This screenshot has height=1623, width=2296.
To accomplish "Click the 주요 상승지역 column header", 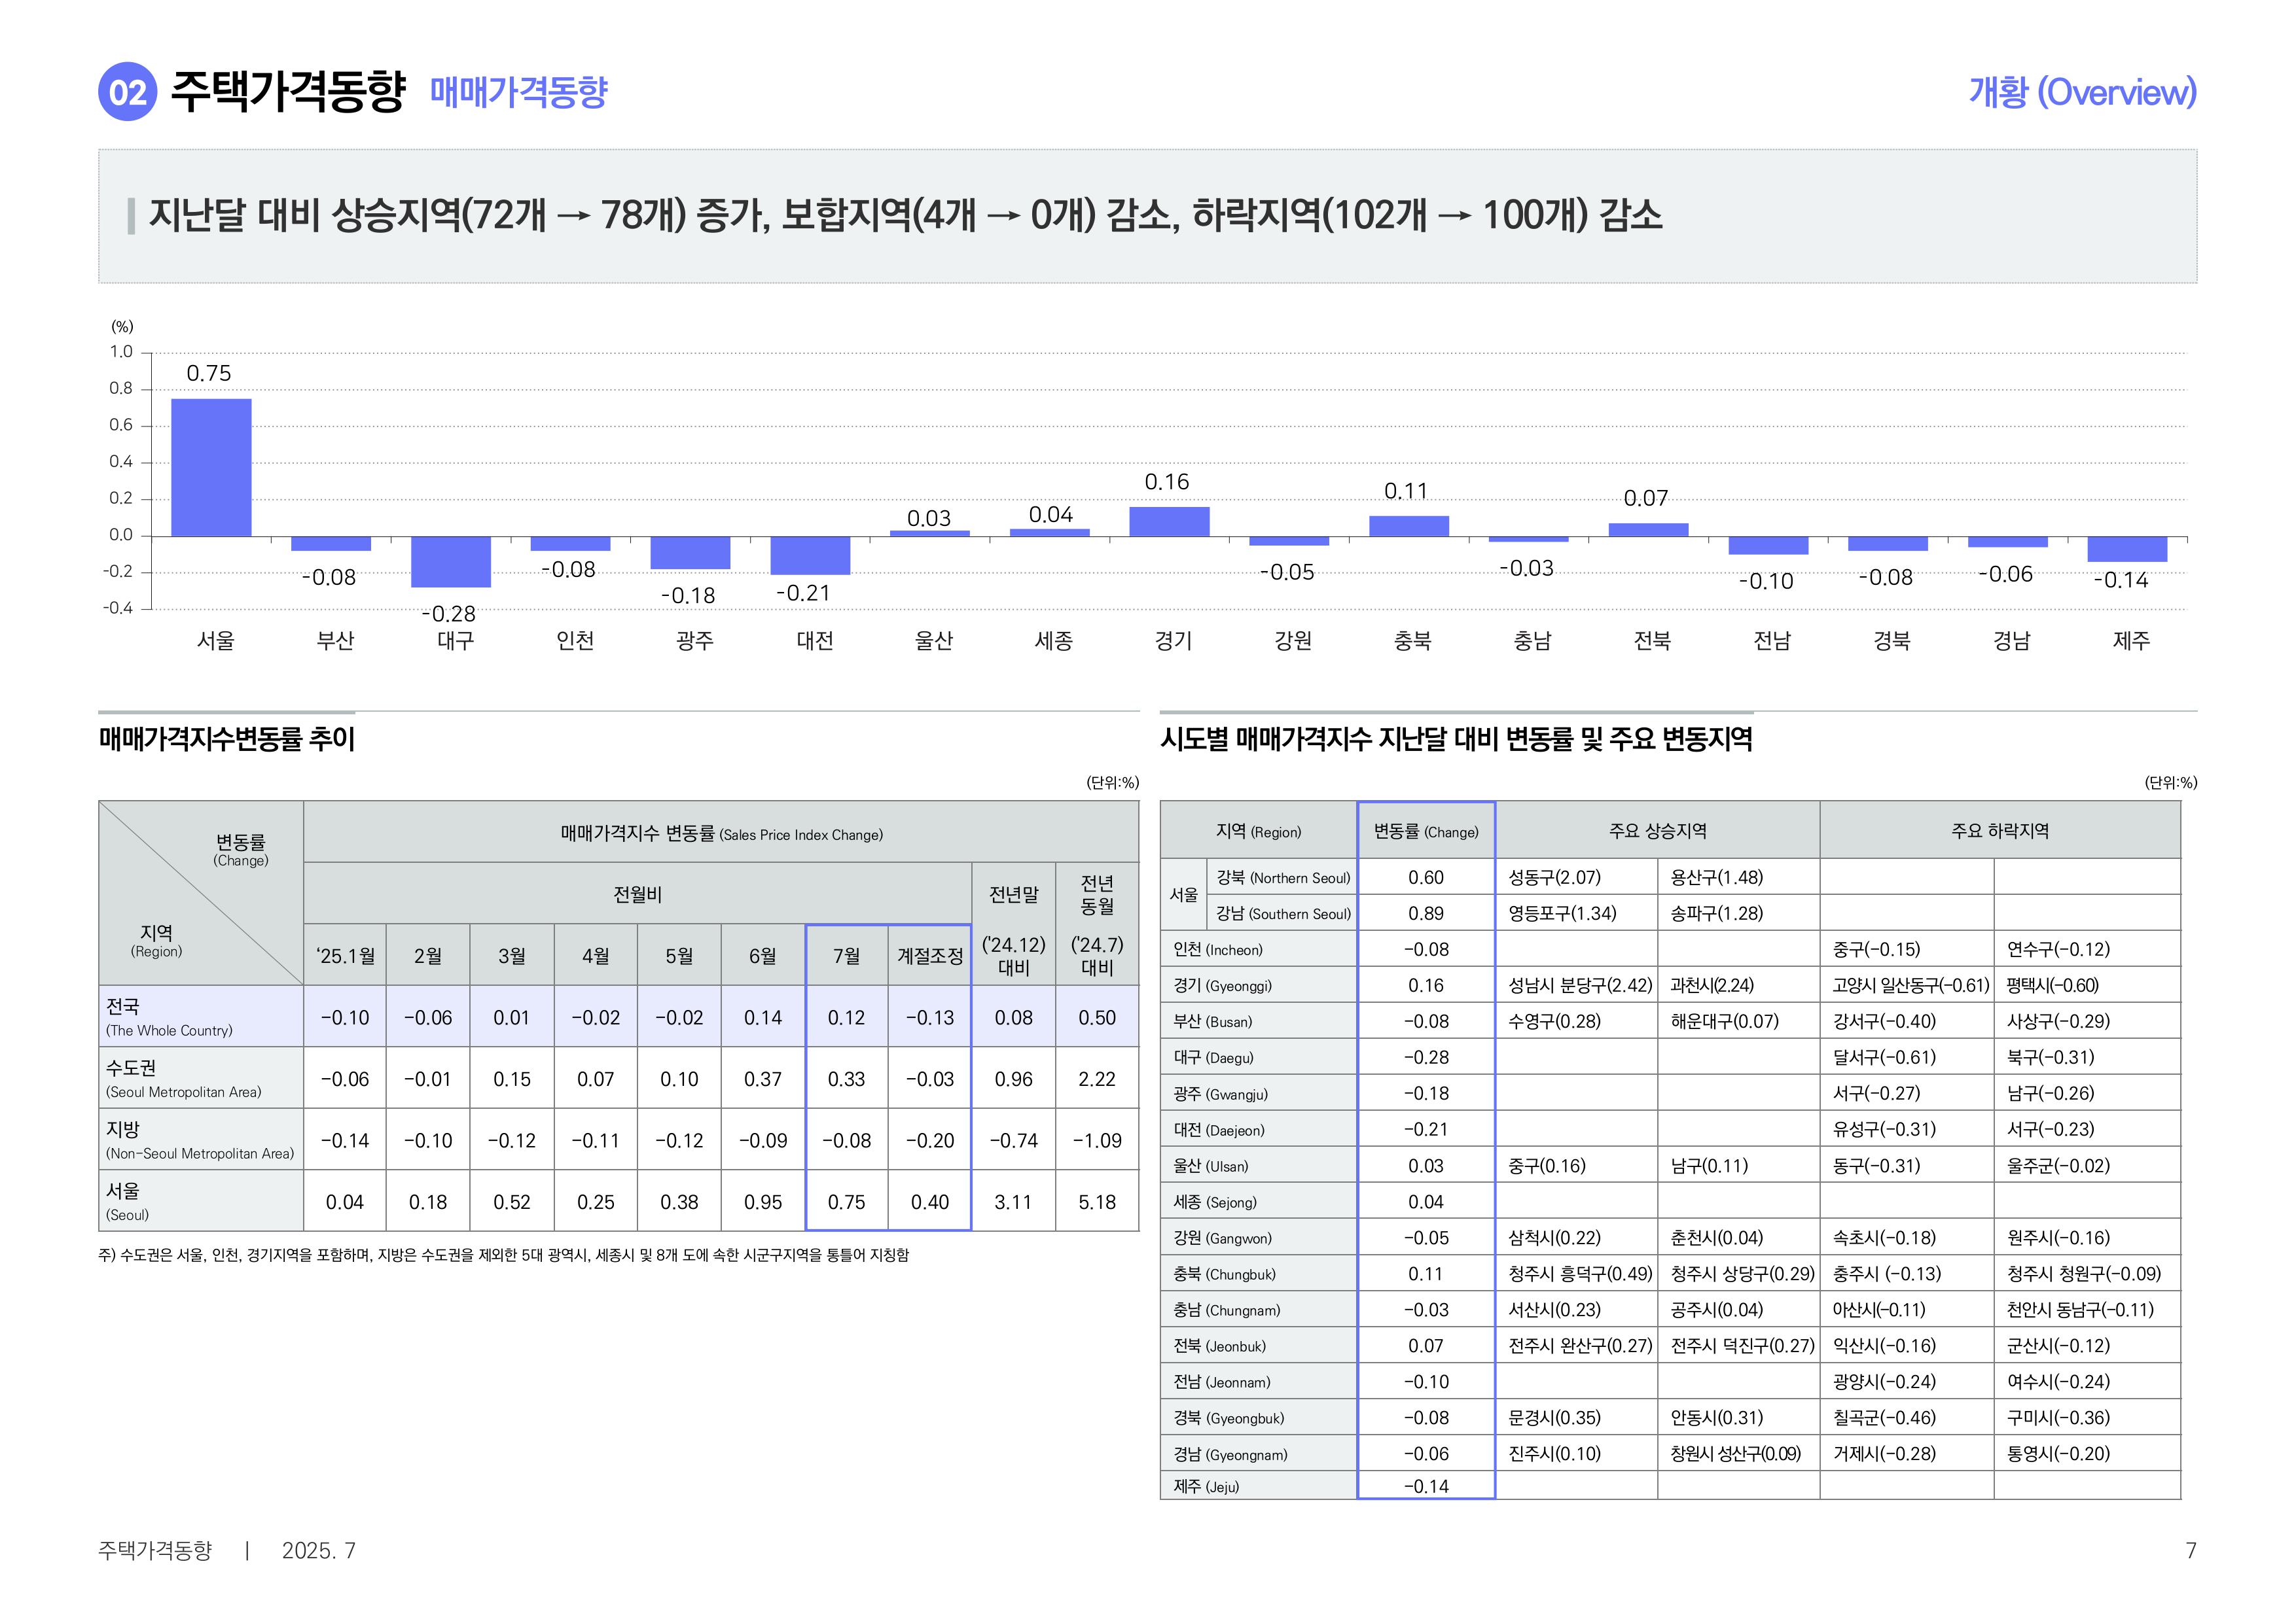I will pyautogui.click(x=1658, y=831).
